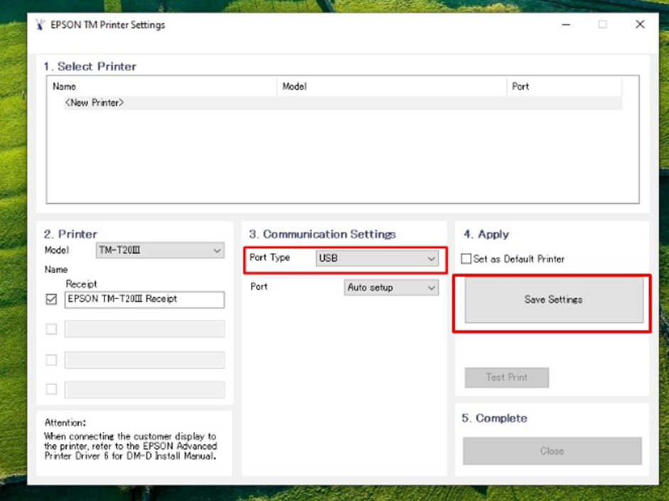Tick the second empty printer name checkbox
The height and width of the screenshot is (501, 669).
51,329
